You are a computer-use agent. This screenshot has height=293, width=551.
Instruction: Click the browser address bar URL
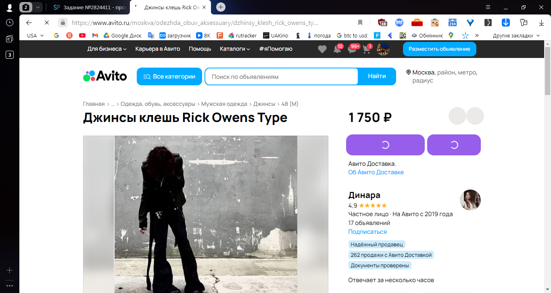(x=195, y=23)
